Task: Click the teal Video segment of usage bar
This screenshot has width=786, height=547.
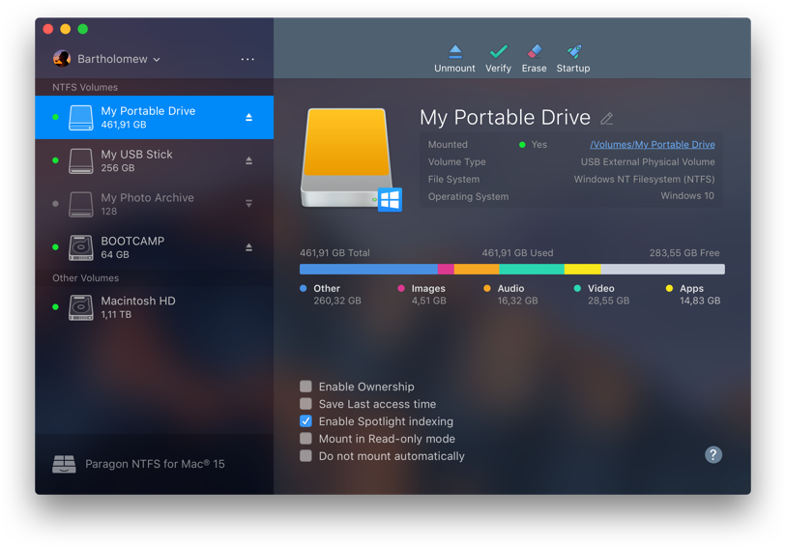Action: [532, 269]
